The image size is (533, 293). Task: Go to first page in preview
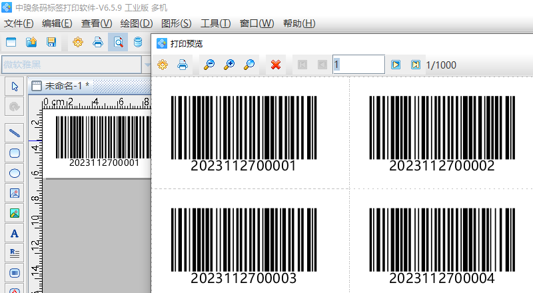click(x=302, y=65)
